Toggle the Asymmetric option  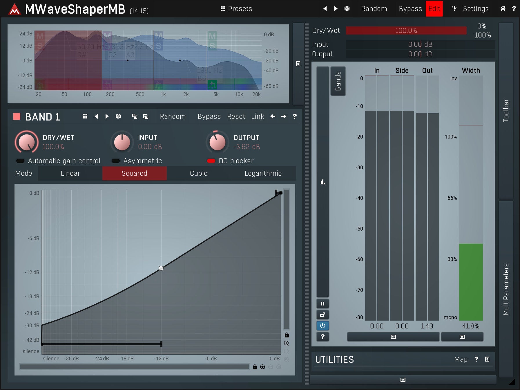pyautogui.click(x=116, y=161)
